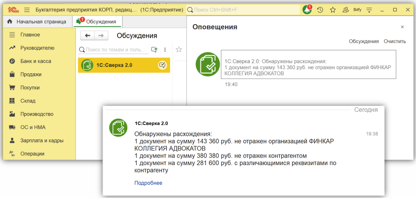Open favorites star in title bar
The height and width of the screenshot is (198, 416).
click(333, 10)
